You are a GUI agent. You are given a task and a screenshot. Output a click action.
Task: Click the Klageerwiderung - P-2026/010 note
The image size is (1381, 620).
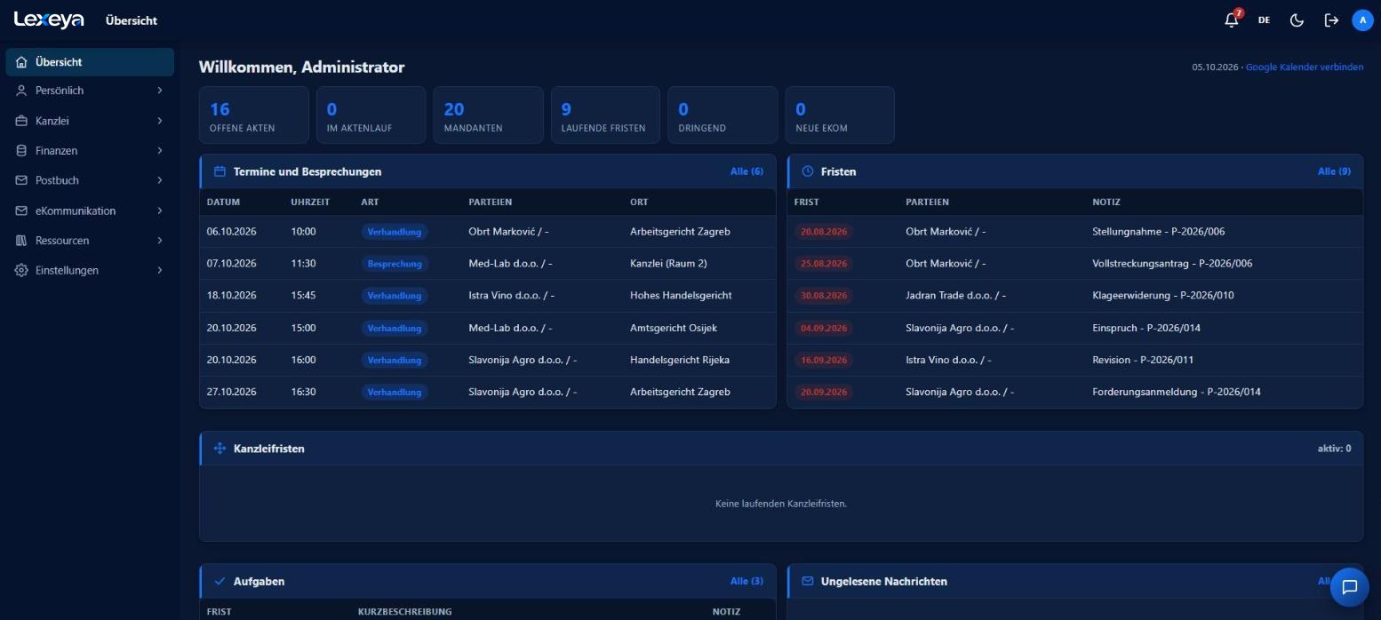pos(1163,296)
